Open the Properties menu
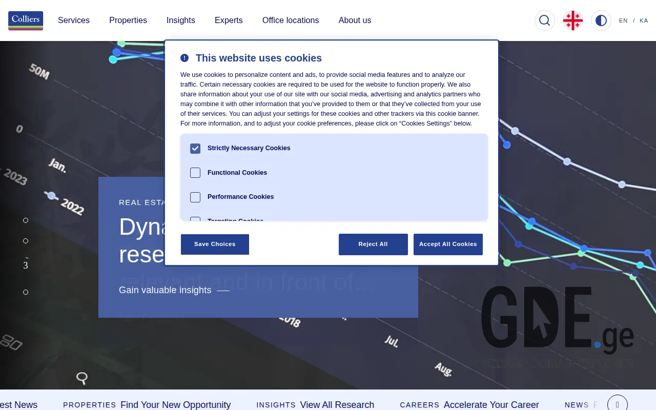This screenshot has width=656, height=410. click(128, 20)
